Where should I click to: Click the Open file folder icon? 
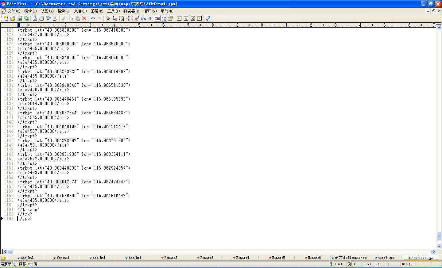13,18
